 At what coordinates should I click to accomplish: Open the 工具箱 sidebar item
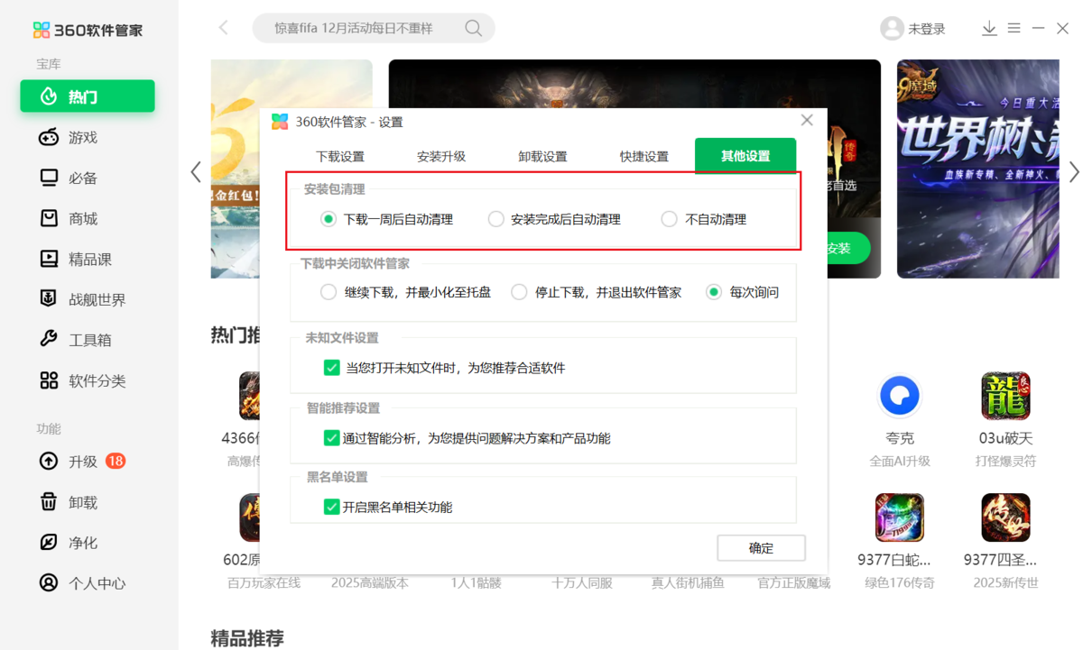(x=88, y=340)
